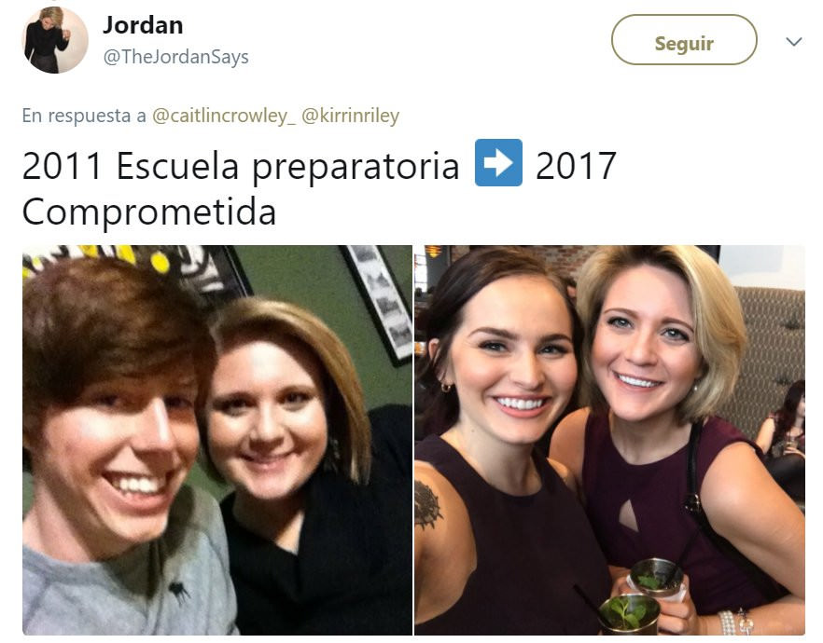Open the @kirrinriley mention link
Image resolution: width=823 pixels, height=643 pixels.
350,116
